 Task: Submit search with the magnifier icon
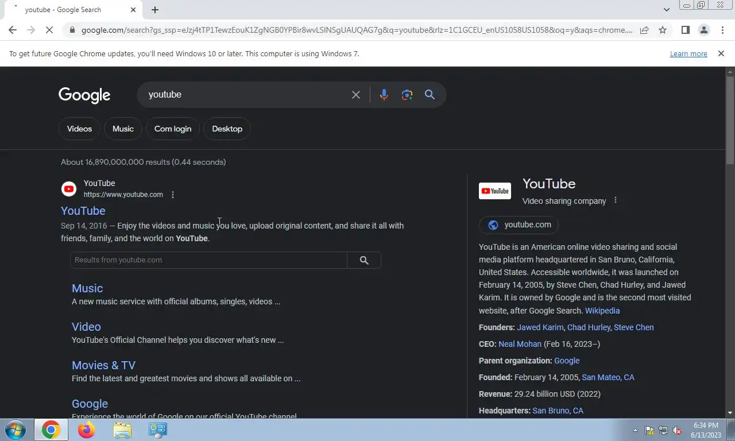(430, 95)
